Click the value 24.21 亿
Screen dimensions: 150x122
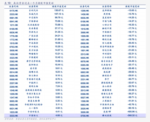click(59, 36)
